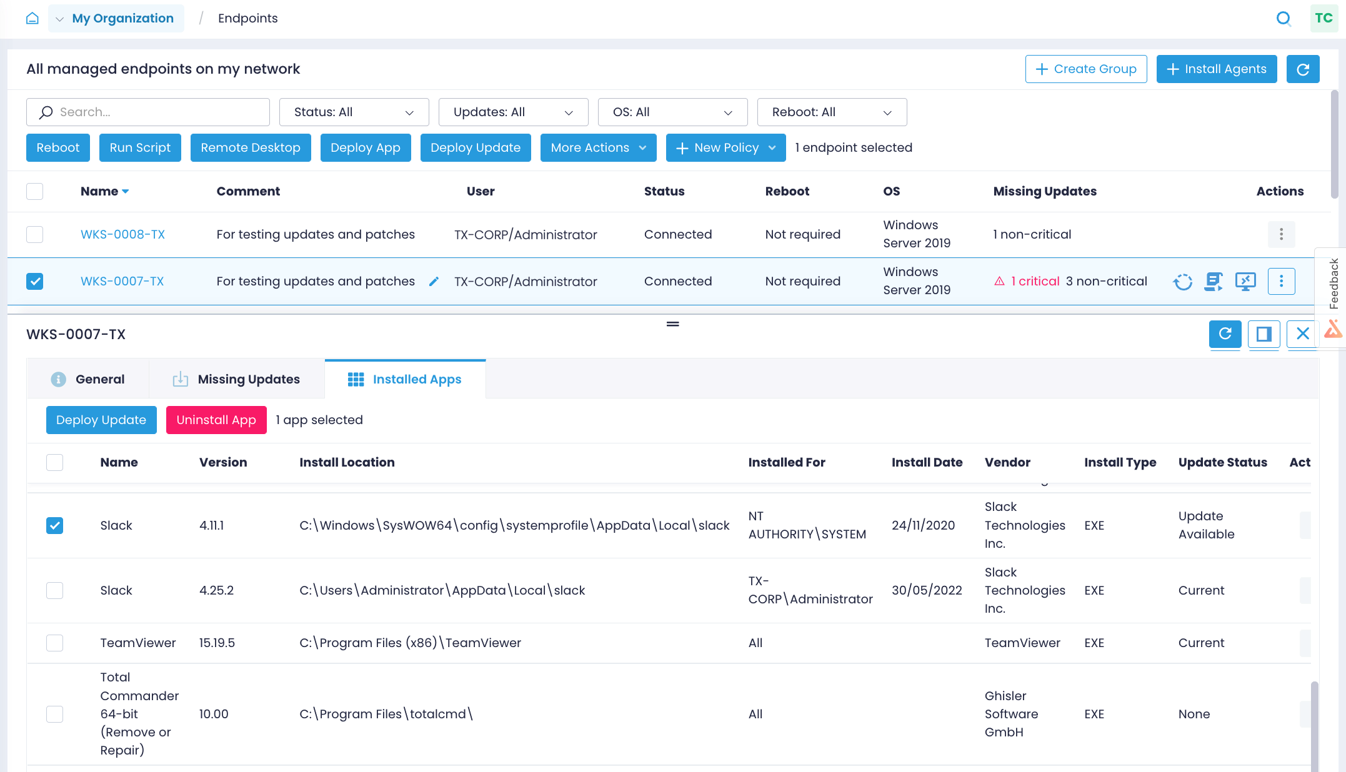The width and height of the screenshot is (1346, 772).
Task: Switch to the General tab
Action: coord(88,379)
